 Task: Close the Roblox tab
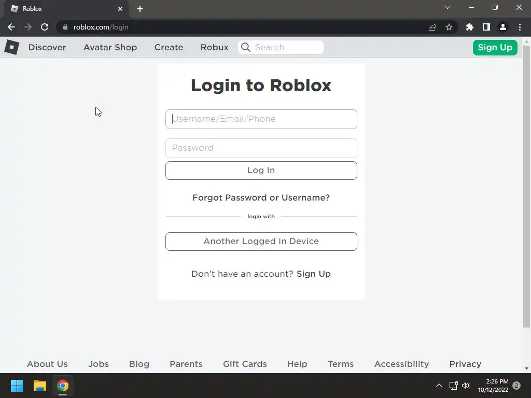(120, 9)
